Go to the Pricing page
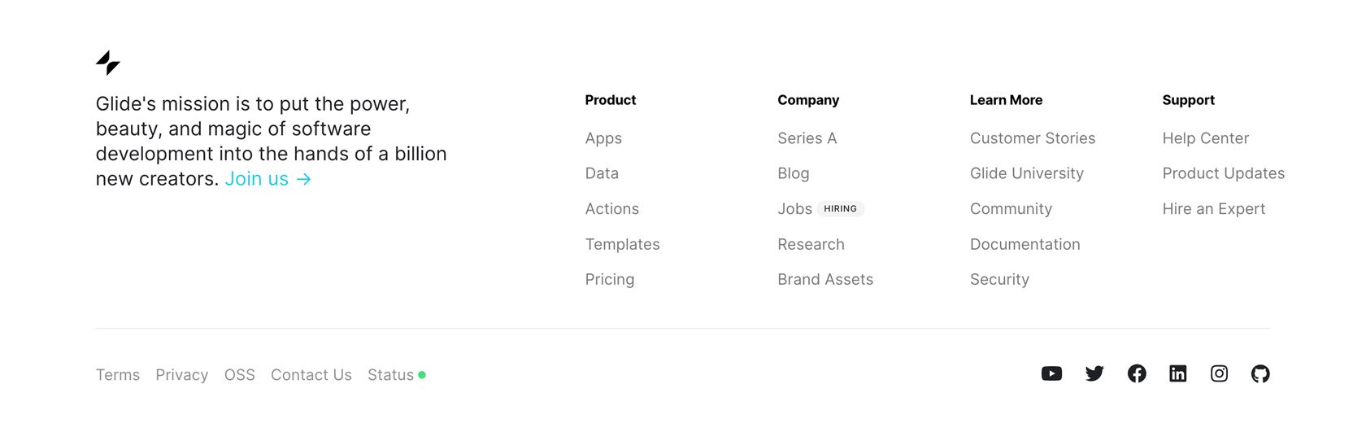The height and width of the screenshot is (432, 1366). 609,279
